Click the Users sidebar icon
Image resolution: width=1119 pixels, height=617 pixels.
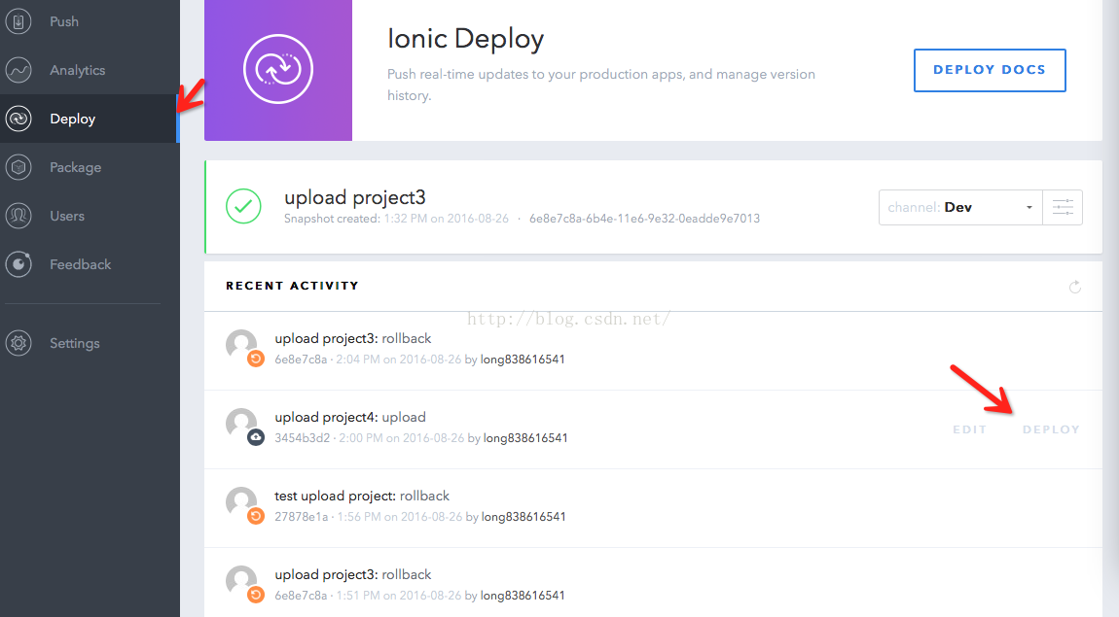click(18, 216)
